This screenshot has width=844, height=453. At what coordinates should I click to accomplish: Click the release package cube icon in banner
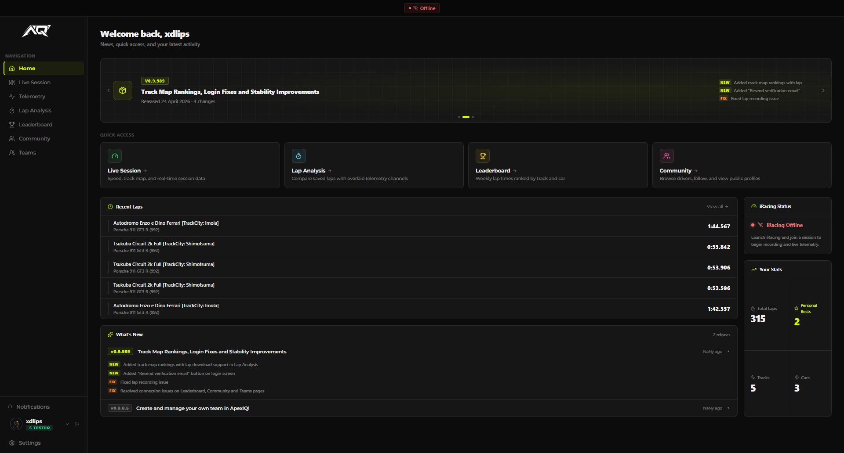tap(123, 90)
